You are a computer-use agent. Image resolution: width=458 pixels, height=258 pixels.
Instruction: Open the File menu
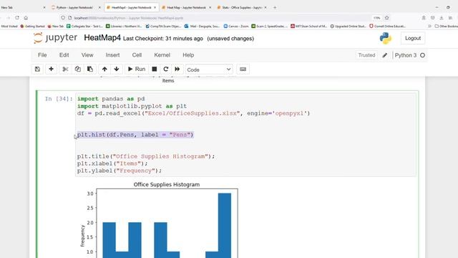coord(42,55)
